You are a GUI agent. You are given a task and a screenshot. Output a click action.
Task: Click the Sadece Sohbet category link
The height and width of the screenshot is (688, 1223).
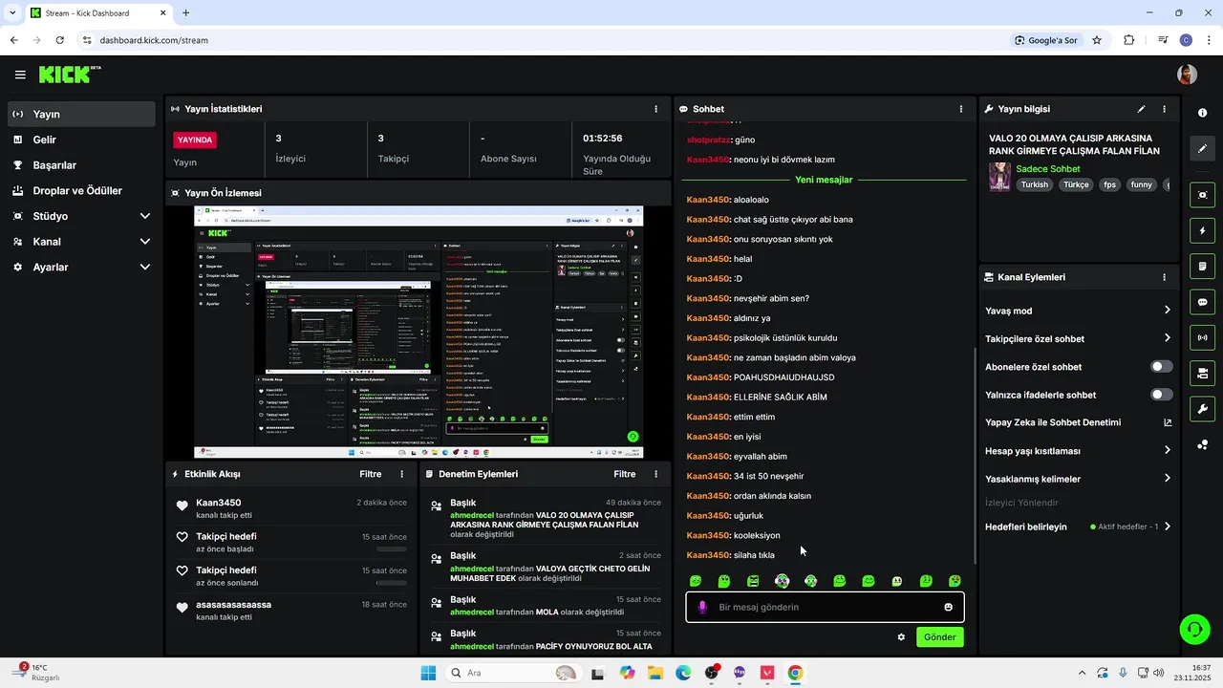pos(1048,169)
